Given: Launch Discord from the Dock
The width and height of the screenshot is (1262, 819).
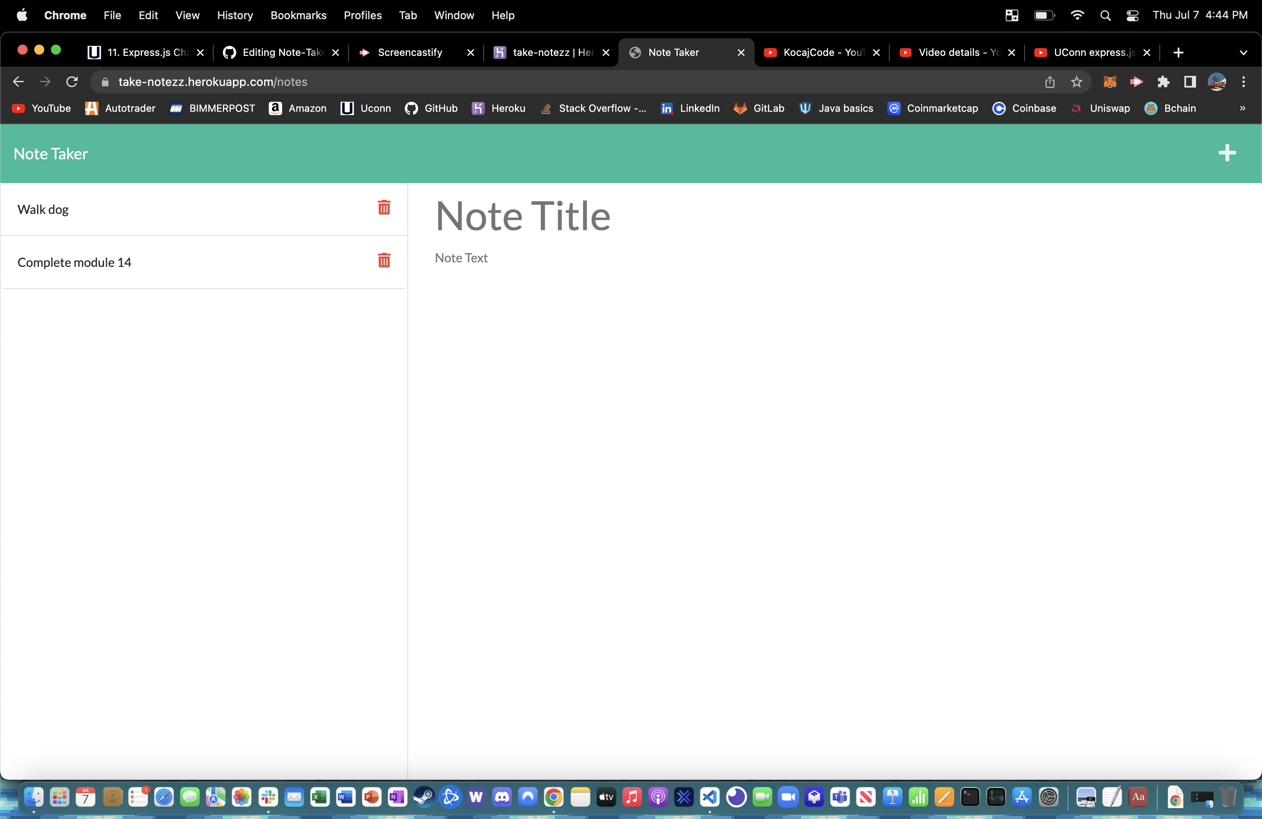Looking at the screenshot, I should [x=502, y=797].
